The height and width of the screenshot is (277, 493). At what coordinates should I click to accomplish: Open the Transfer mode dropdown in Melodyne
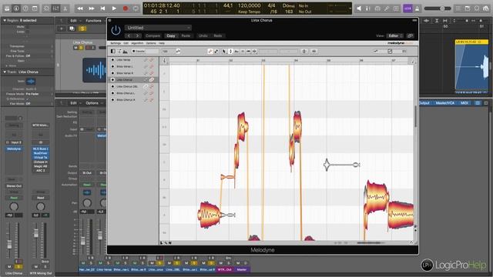[x=145, y=52]
